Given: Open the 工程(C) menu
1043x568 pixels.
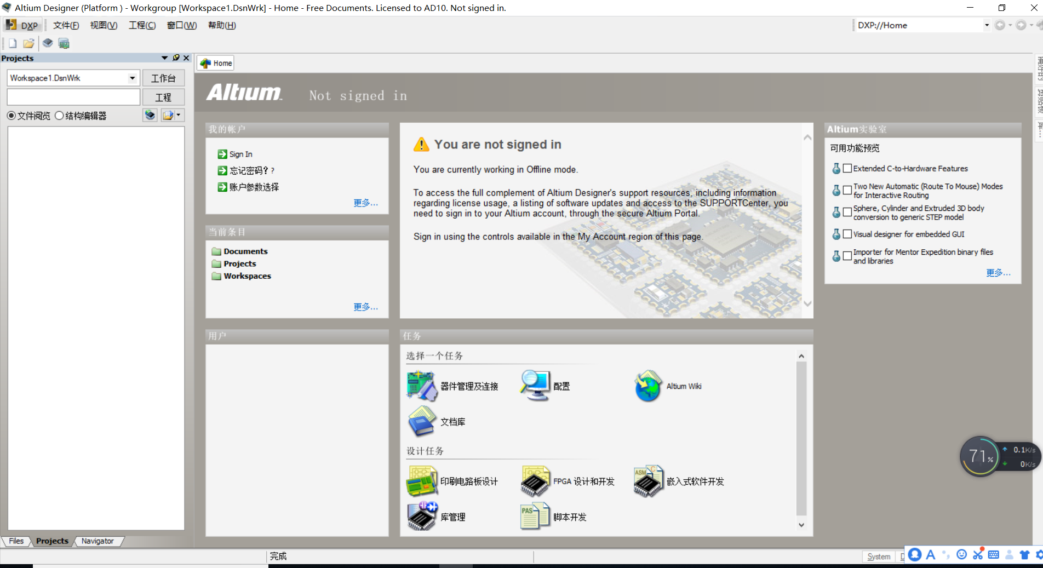Looking at the screenshot, I should point(142,25).
